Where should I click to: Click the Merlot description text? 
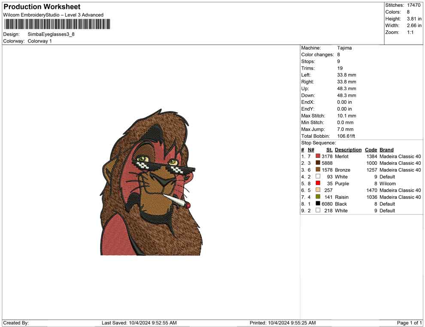pos(342,156)
